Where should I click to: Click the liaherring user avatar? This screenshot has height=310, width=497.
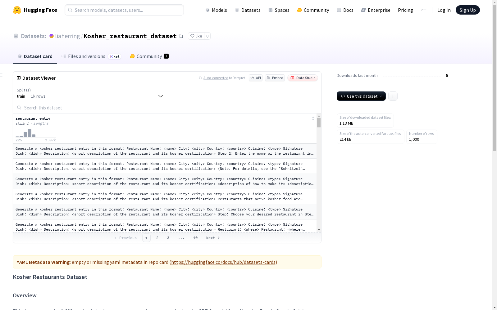pos(52,36)
